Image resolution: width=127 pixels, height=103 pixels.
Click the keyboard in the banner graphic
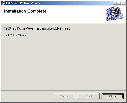[x=110, y=16]
